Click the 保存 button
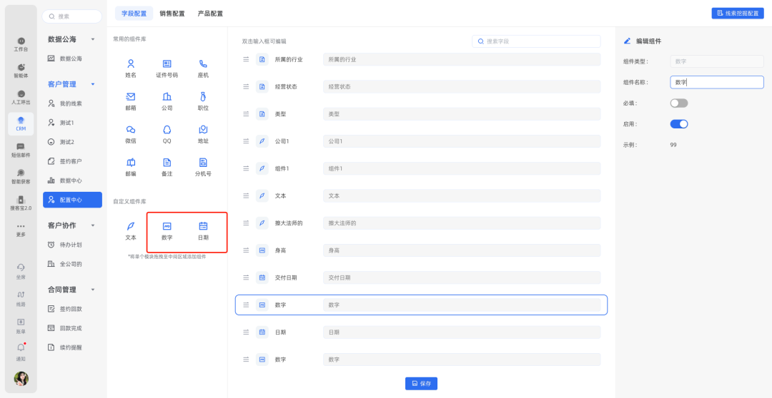Viewport: 772px width, 398px height. (421, 384)
